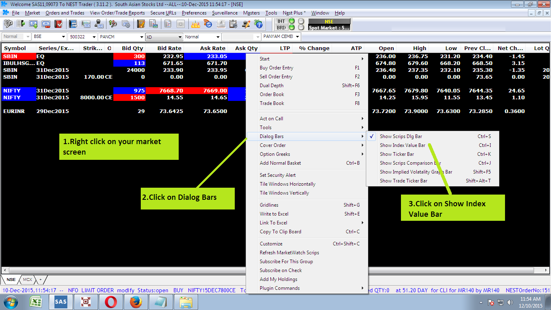This screenshot has height=310, width=551.
Task: Click the orange feed refresh icon
Action: point(208,24)
